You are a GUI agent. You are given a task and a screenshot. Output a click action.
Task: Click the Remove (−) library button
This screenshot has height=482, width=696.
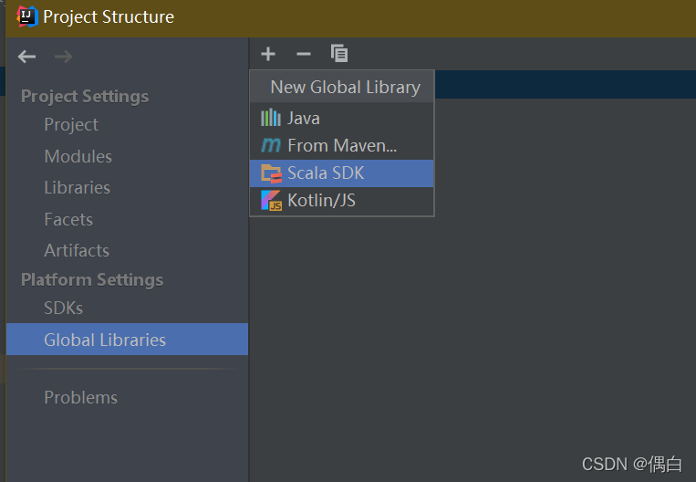[304, 54]
